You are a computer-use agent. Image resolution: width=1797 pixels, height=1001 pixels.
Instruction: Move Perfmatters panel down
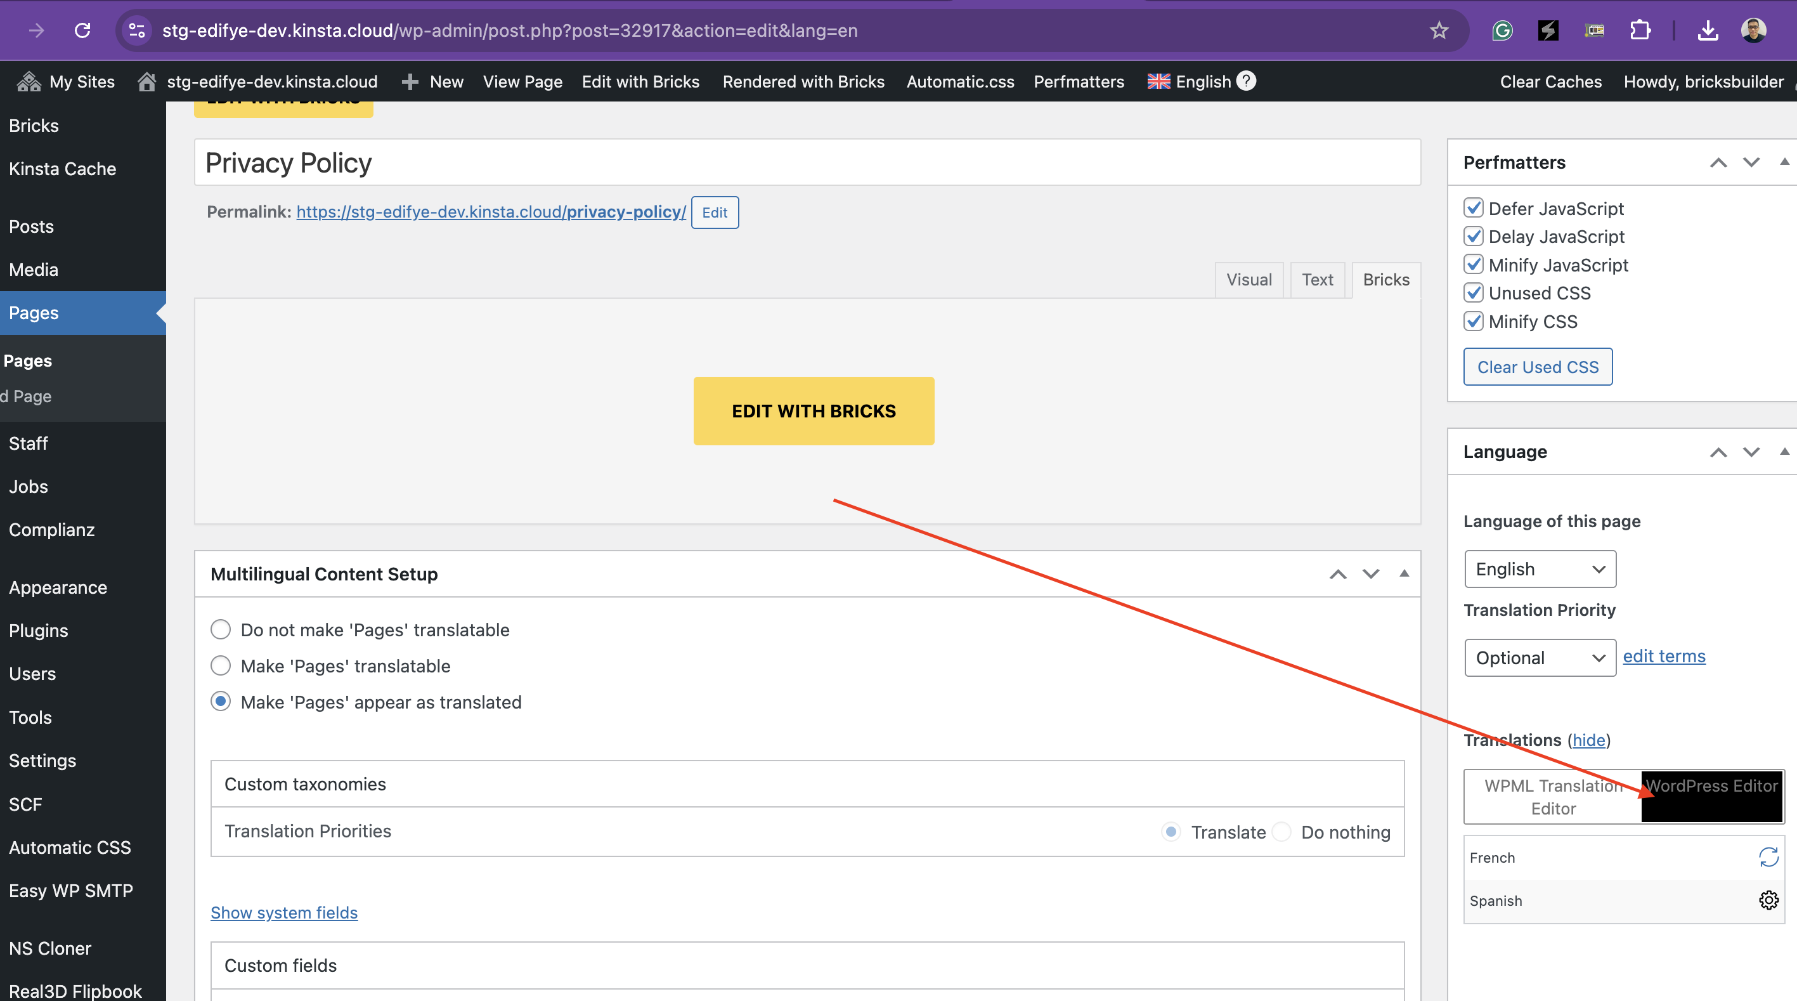pyautogui.click(x=1751, y=162)
